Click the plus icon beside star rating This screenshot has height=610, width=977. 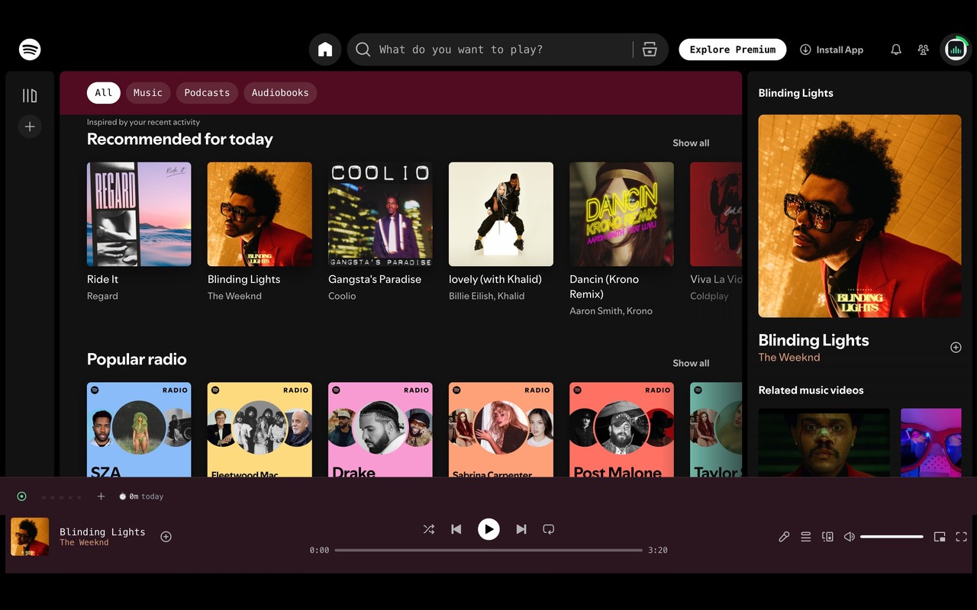(101, 496)
